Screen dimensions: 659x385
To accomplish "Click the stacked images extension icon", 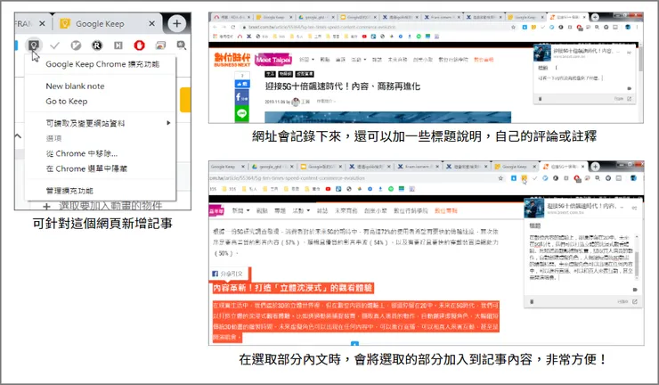I will [x=160, y=45].
